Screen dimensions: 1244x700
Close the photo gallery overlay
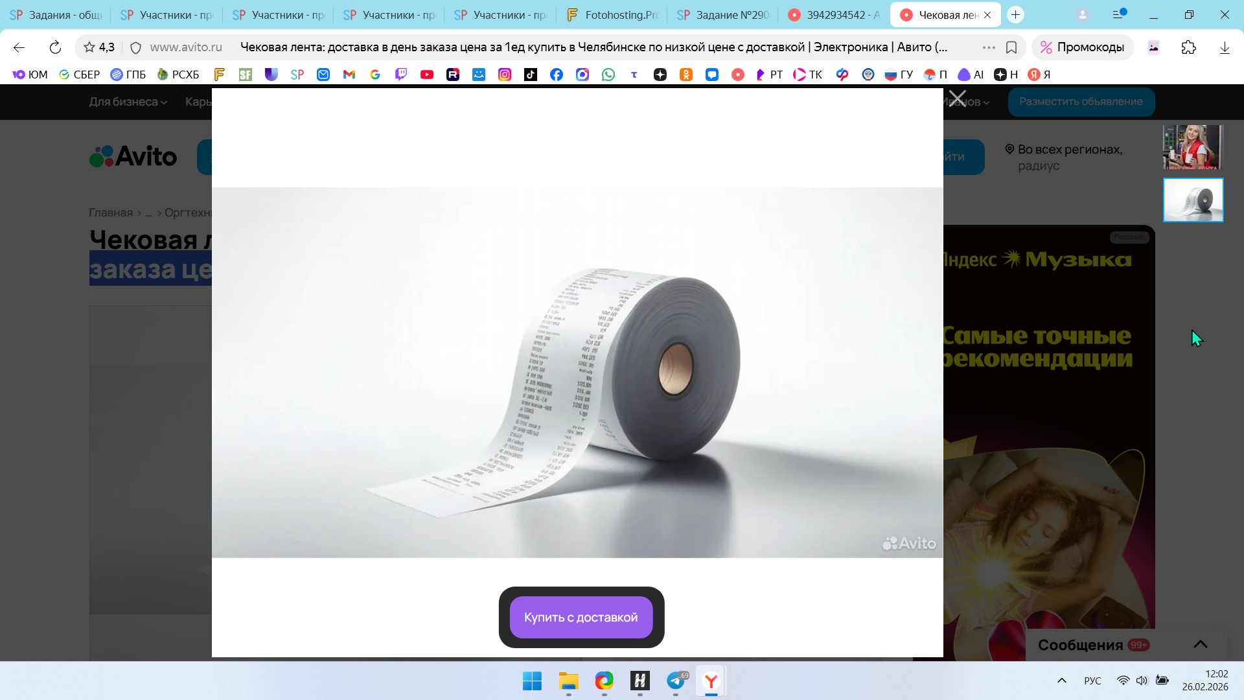coord(957,99)
